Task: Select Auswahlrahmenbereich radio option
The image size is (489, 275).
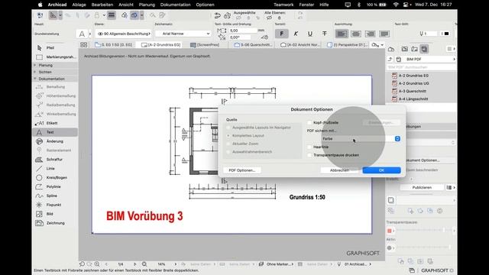Action: coord(228,152)
